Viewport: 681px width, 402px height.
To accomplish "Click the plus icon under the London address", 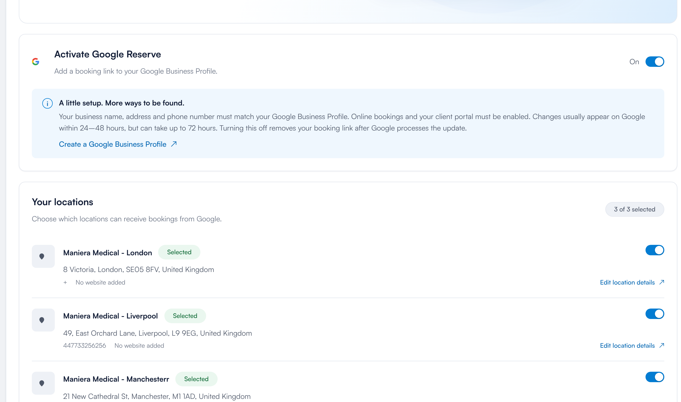I will (65, 282).
